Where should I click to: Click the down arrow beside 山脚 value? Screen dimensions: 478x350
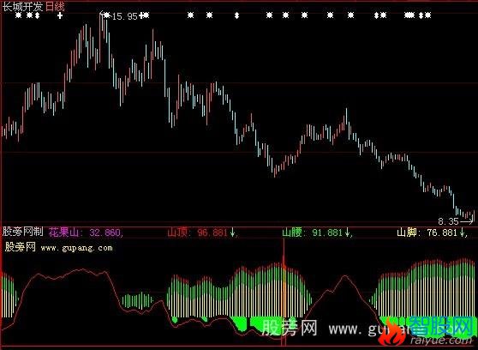click(462, 233)
